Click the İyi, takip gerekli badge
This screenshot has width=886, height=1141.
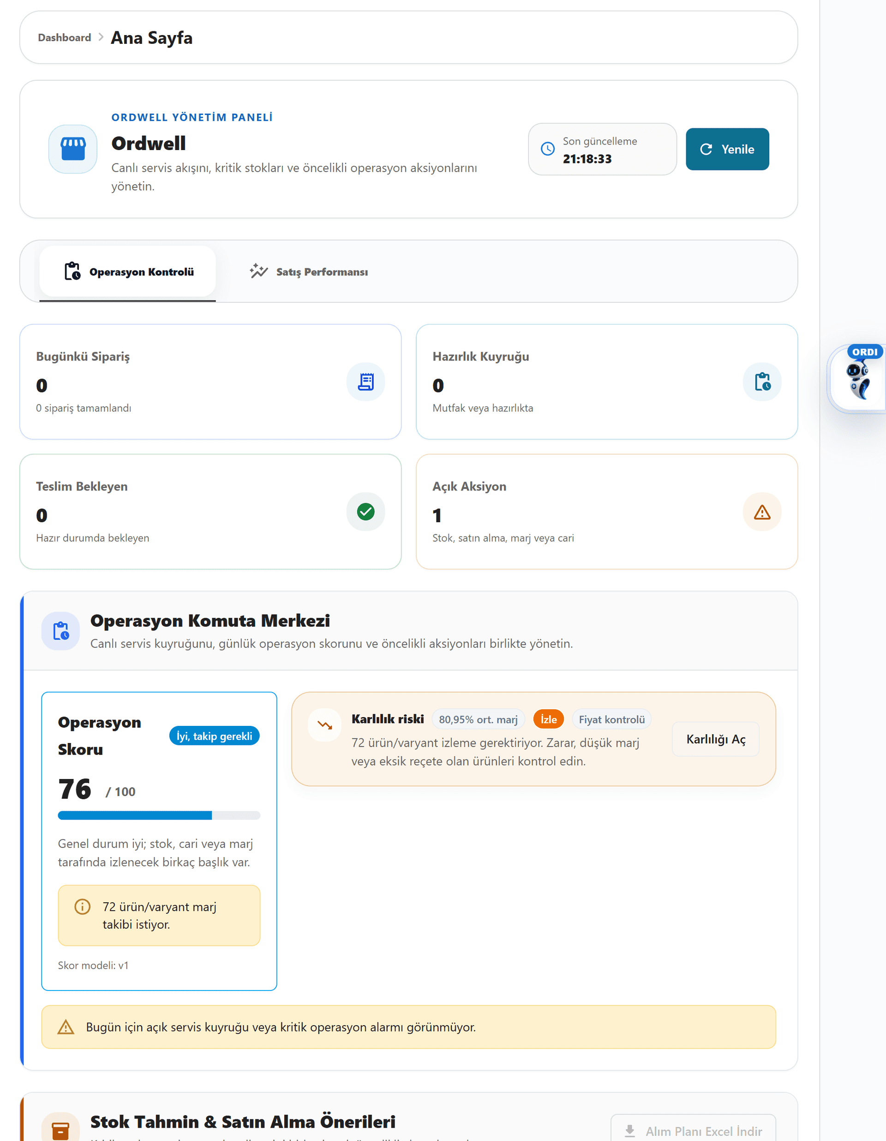(x=214, y=736)
